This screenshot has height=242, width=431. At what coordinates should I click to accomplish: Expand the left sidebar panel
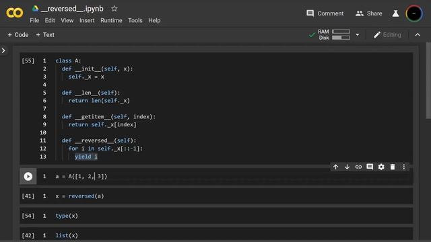pos(3,50)
